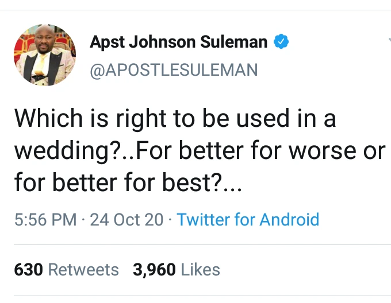Viewport: 391px width, 303px height.
Task: View the 3,960 Likes list
Action: click(x=176, y=269)
